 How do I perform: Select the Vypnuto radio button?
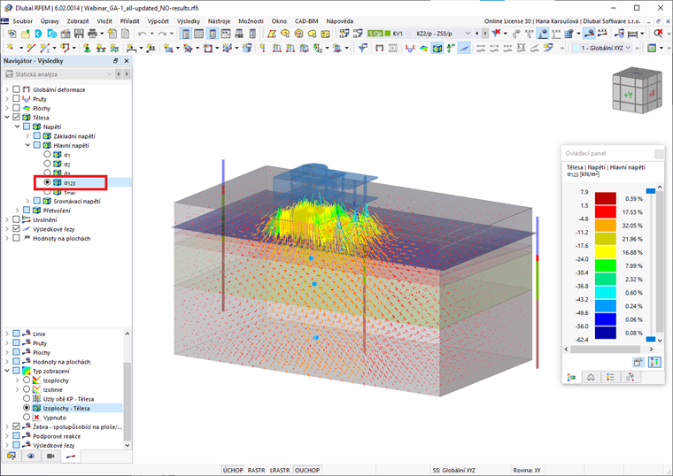(27, 418)
